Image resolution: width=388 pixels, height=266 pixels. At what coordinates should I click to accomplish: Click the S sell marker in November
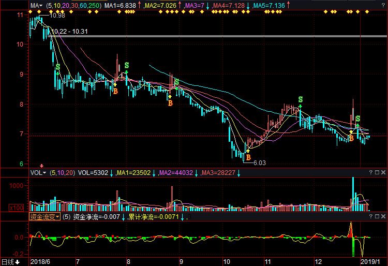(301, 99)
